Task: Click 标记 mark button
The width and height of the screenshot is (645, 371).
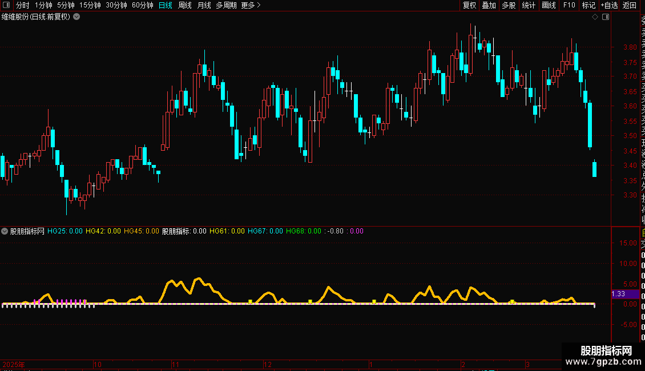Action: click(588, 5)
